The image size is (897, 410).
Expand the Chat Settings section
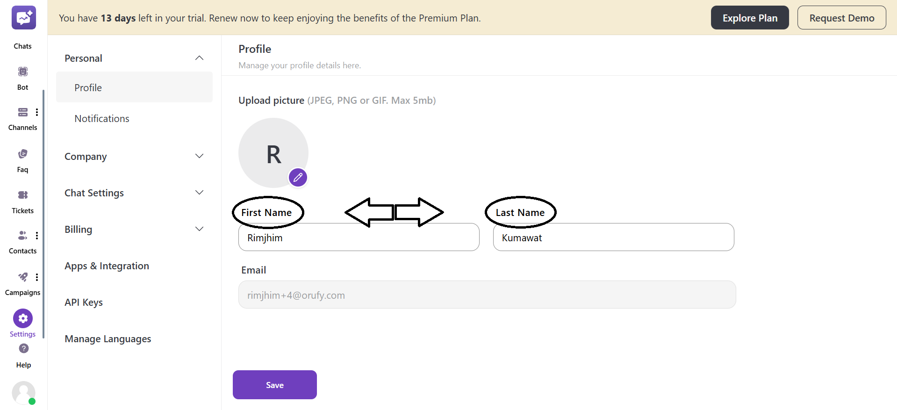(199, 192)
